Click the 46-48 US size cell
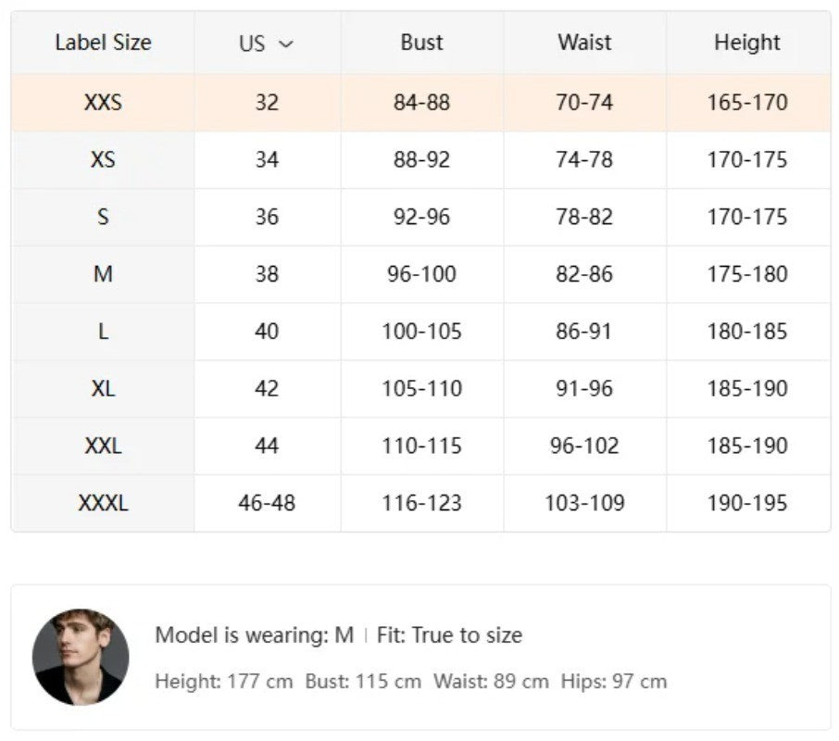Screen dimensions: 839x741 coord(267,504)
